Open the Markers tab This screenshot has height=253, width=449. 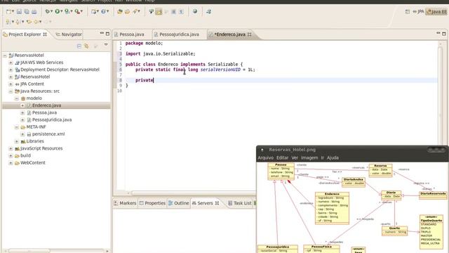click(125, 203)
